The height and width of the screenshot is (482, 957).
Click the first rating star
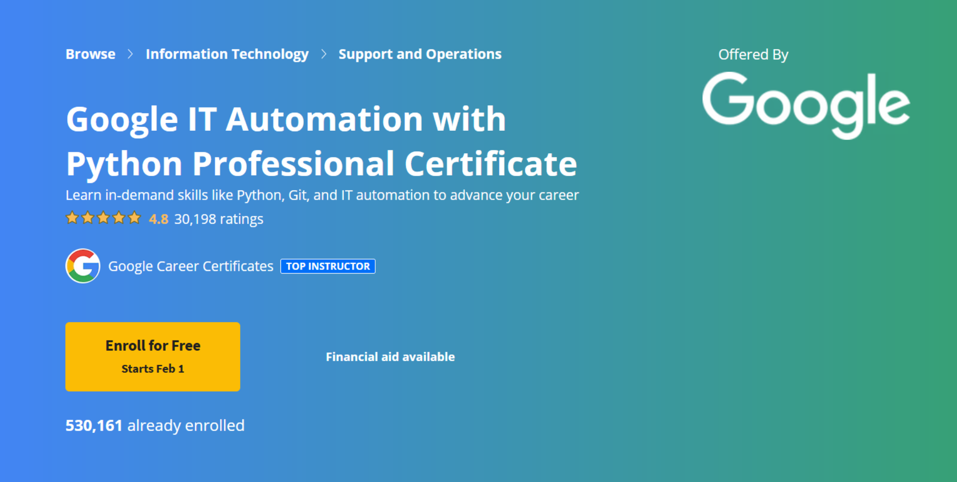(72, 218)
